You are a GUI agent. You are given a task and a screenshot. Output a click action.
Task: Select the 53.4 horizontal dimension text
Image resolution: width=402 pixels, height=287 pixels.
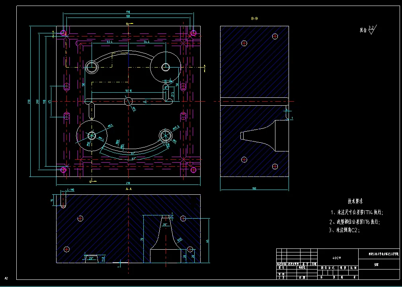click(x=109, y=41)
